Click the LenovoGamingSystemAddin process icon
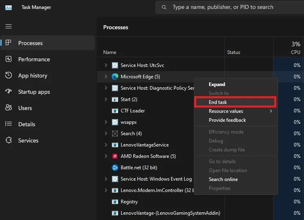The height and width of the screenshot is (220, 304). [115, 213]
